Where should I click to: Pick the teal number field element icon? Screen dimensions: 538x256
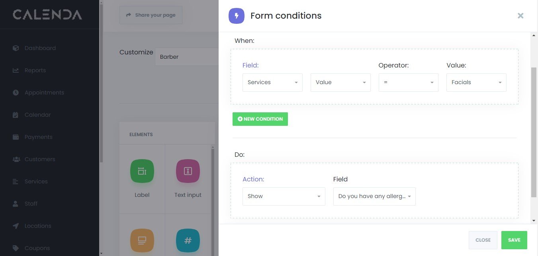pos(188,241)
